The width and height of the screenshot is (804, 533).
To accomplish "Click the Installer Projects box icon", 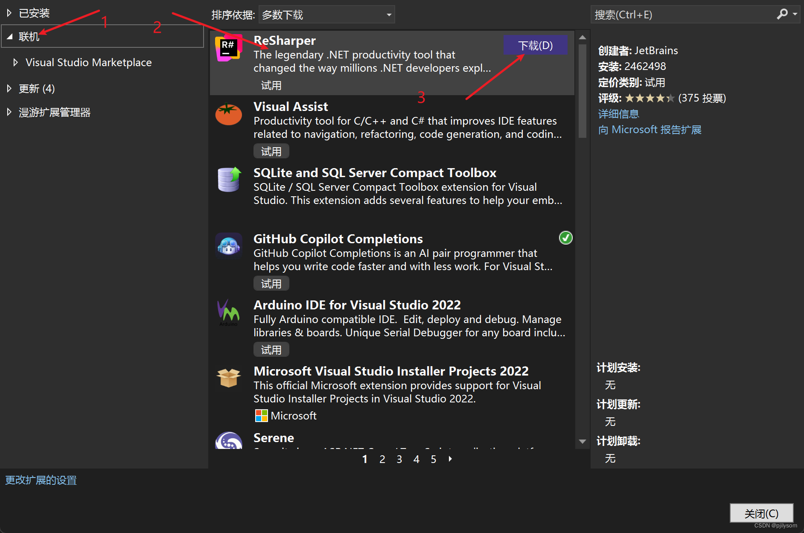I will [x=229, y=378].
